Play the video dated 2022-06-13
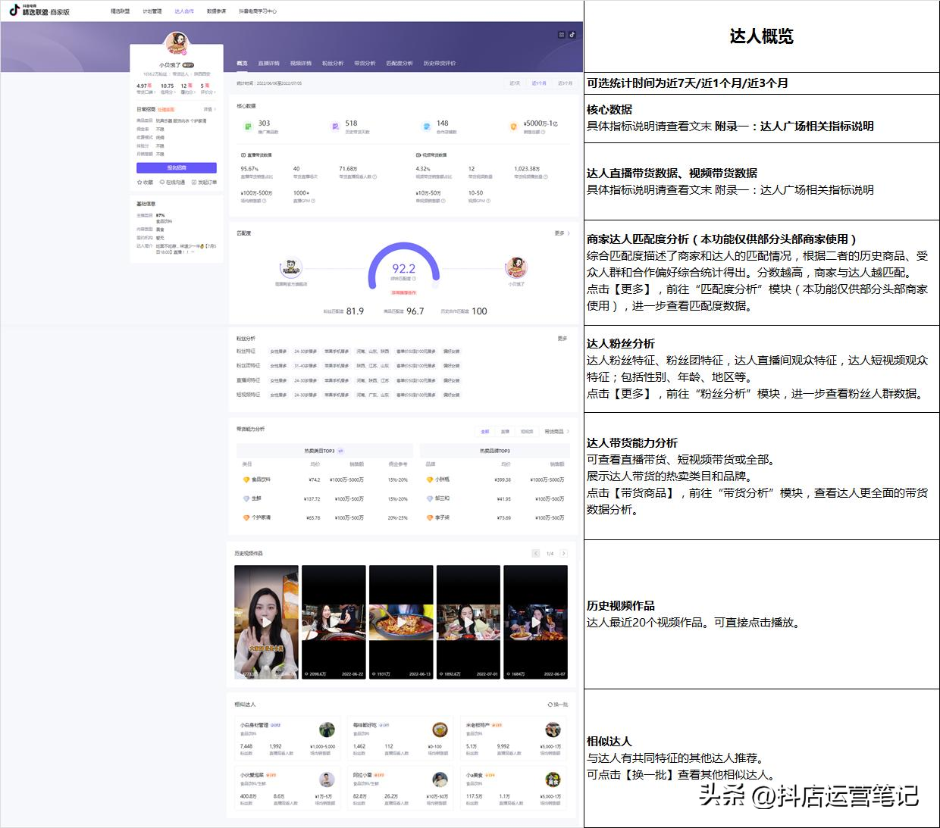 pos(401,622)
